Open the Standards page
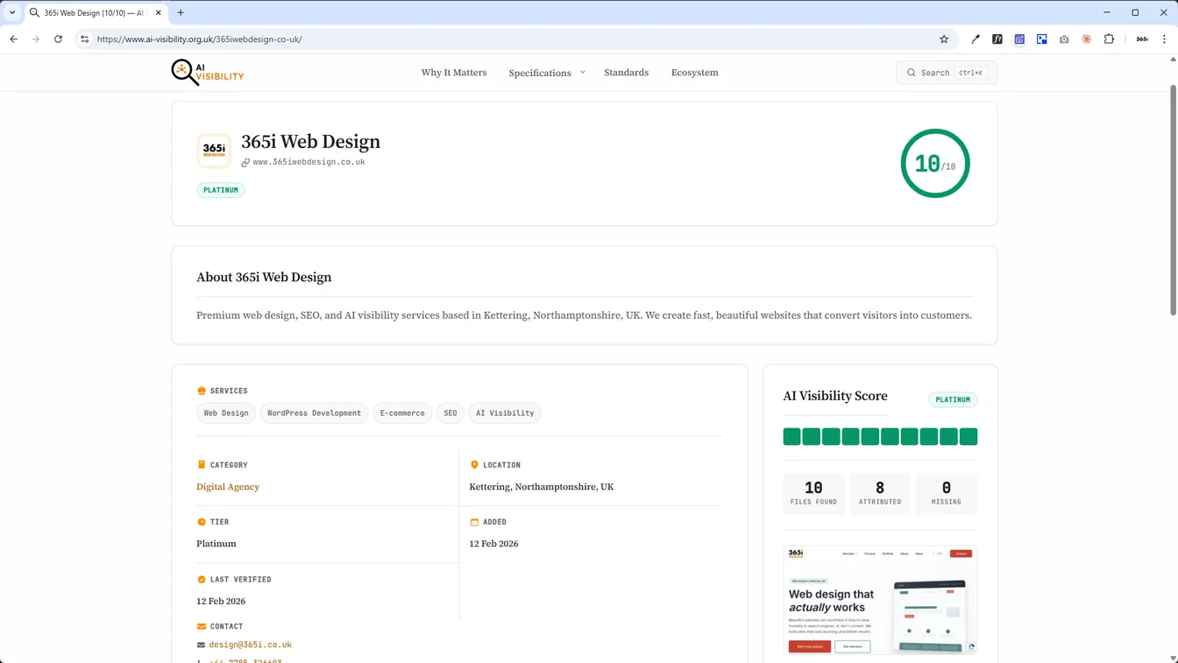 click(x=626, y=73)
